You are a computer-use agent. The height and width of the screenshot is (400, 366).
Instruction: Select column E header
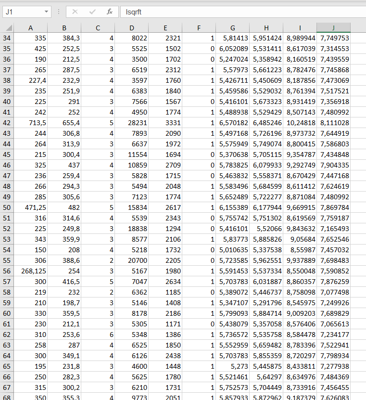pos(165,28)
